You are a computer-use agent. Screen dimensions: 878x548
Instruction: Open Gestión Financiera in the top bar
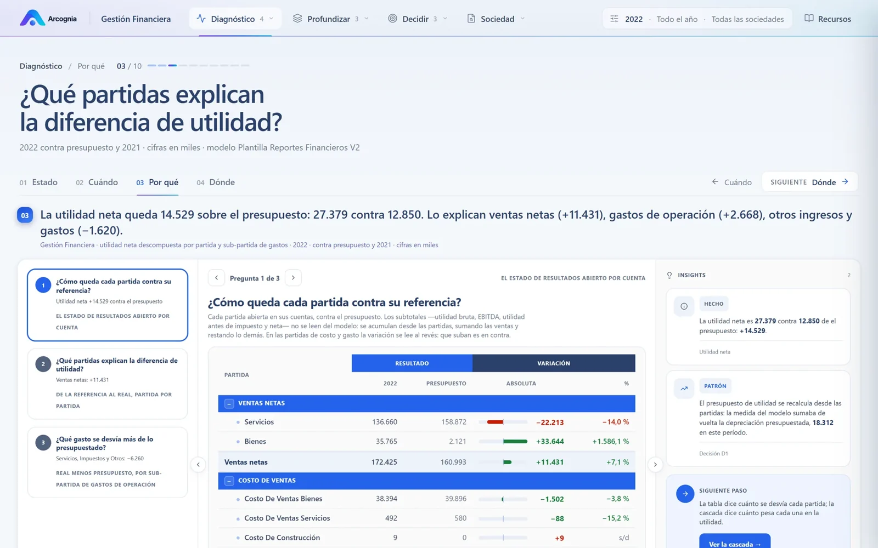point(136,19)
